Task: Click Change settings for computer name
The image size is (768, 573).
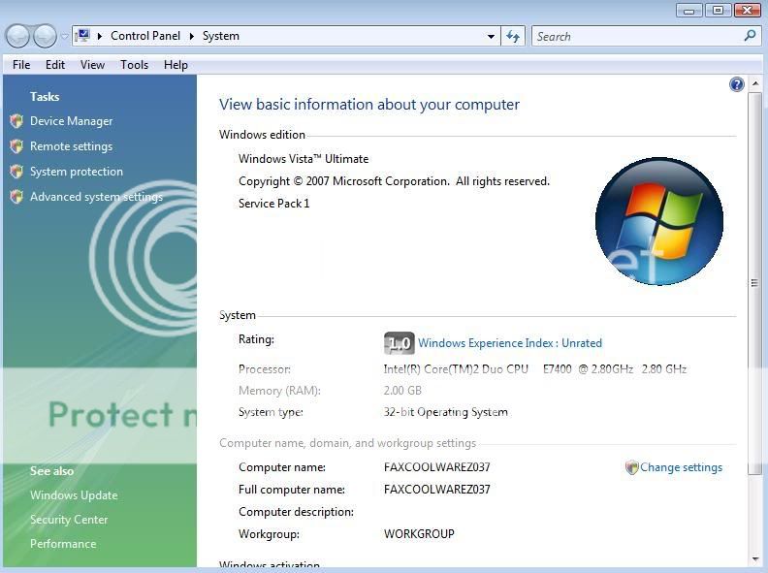Action: [x=681, y=467]
